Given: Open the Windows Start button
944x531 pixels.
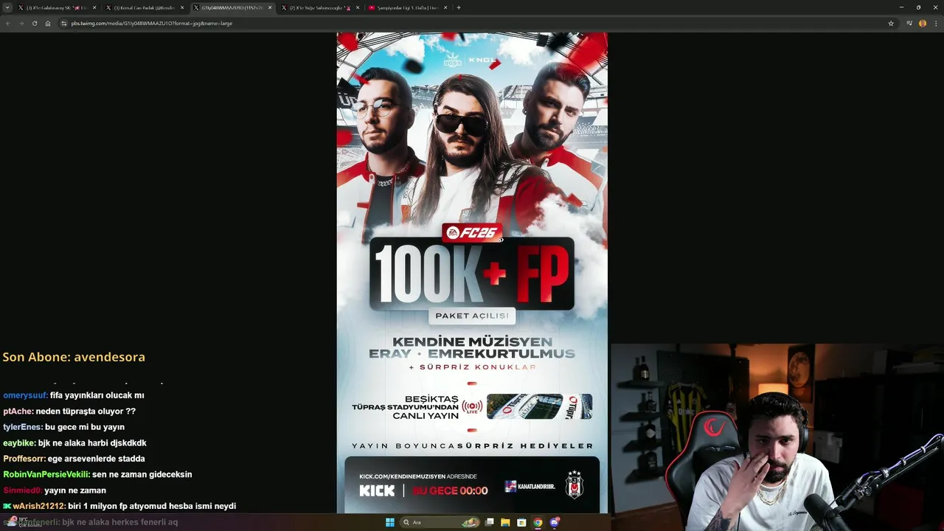Looking at the screenshot, I should (x=390, y=522).
